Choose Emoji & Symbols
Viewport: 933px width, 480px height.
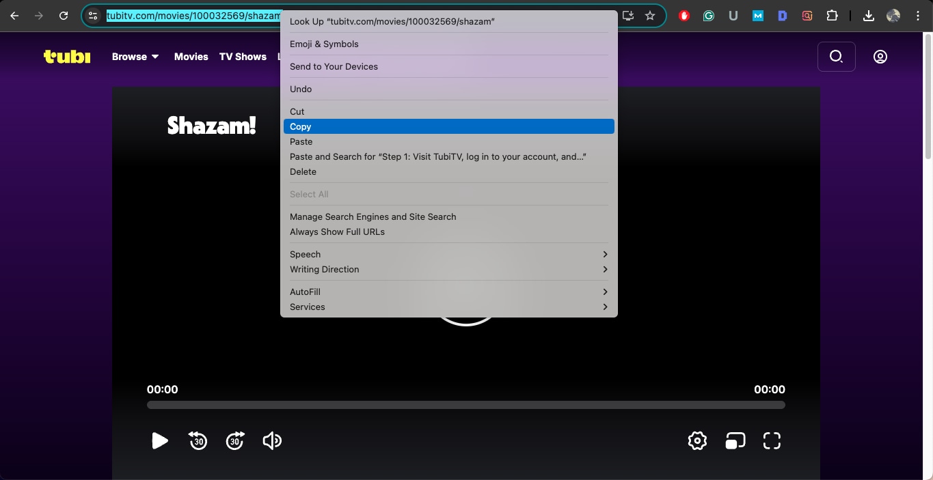(449, 44)
